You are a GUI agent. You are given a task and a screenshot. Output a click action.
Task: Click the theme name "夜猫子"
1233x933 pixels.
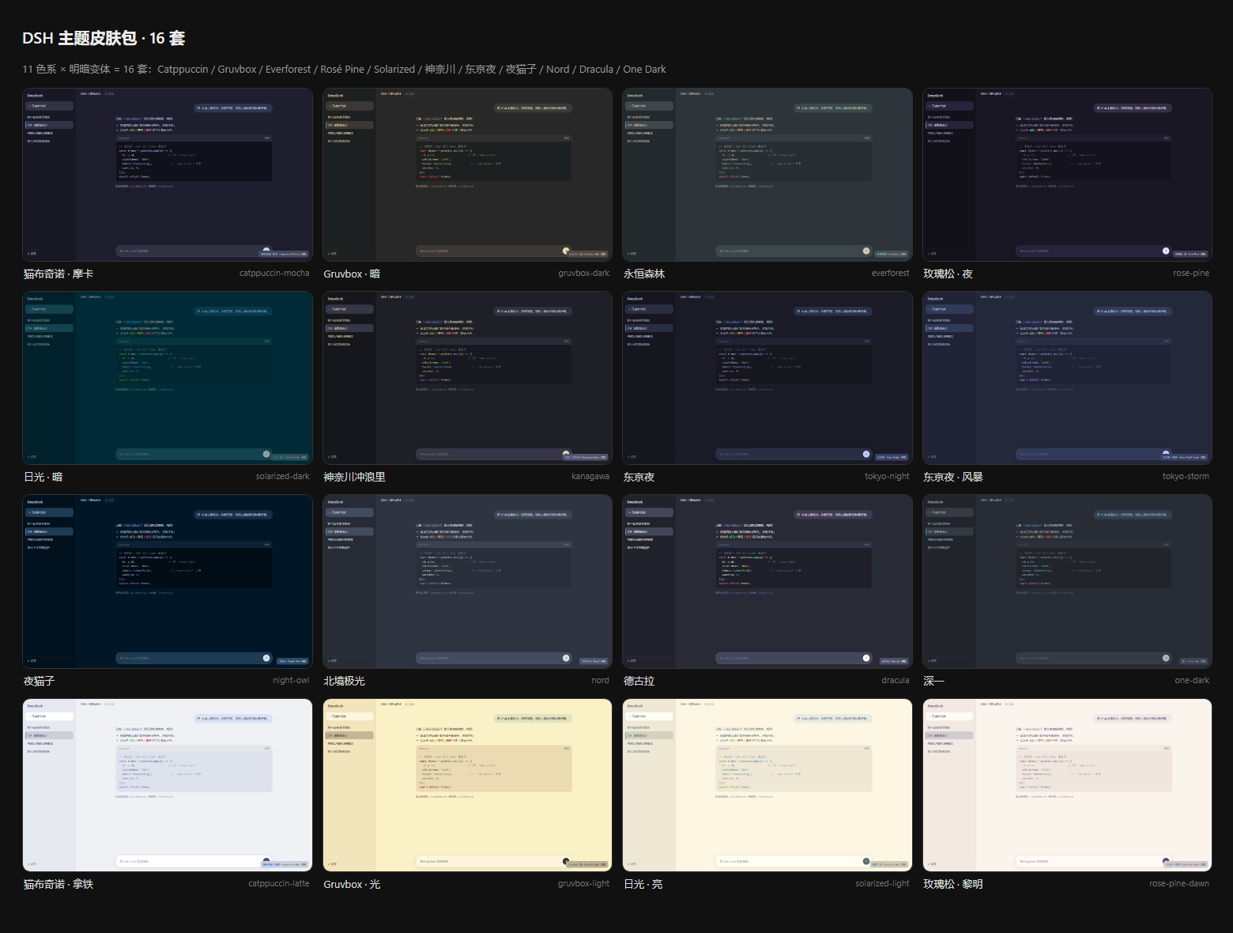[x=39, y=681]
